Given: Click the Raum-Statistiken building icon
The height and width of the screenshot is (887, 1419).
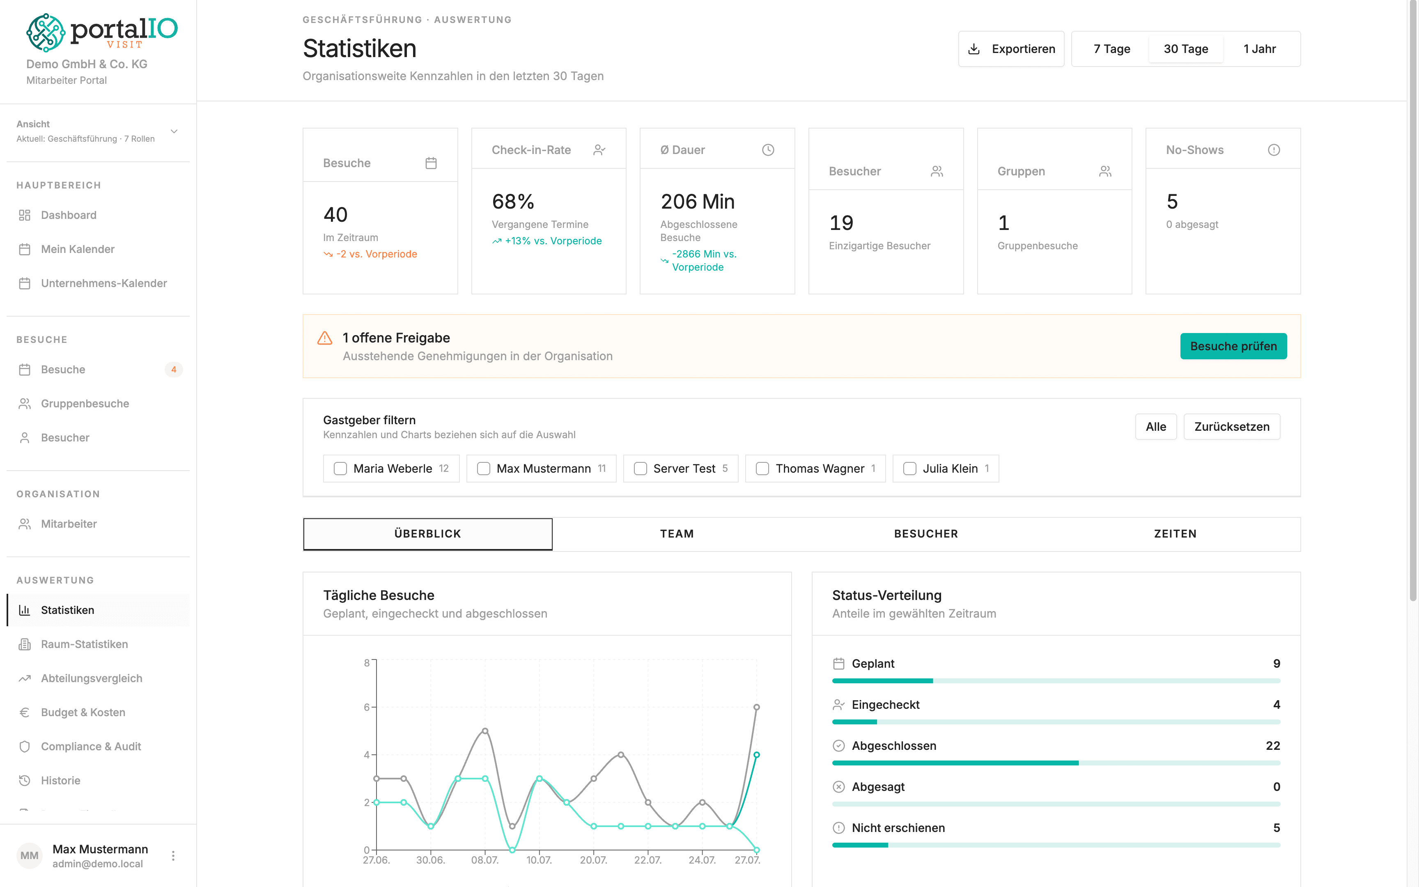Looking at the screenshot, I should click(x=25, y=644).
